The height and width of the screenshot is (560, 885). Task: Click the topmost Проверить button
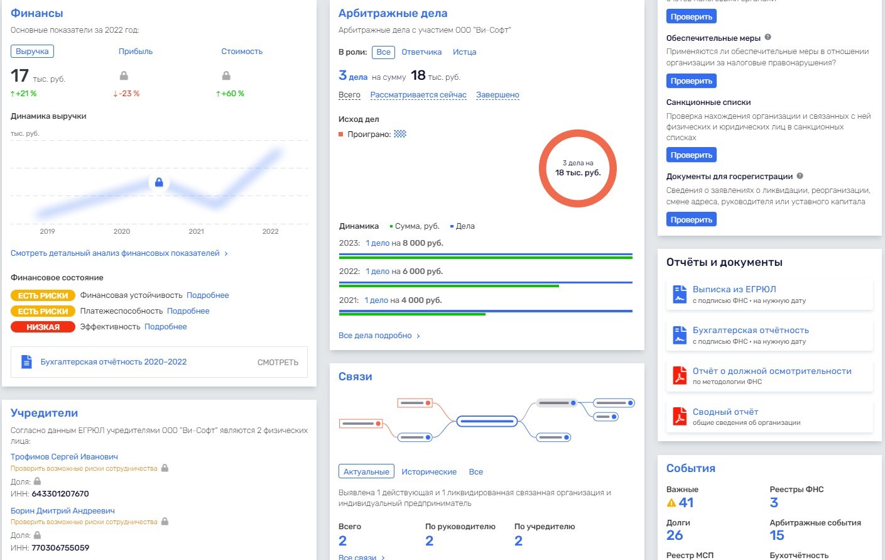pos(692,17)
